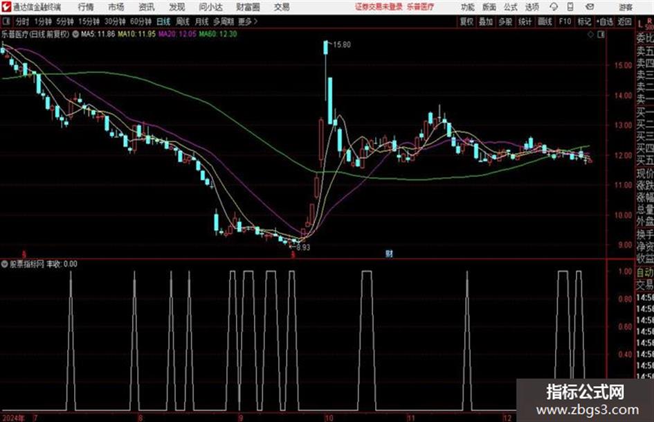Click the 15.80 high price label
This screenshot has width=654, height=422.
click(342, 44)
